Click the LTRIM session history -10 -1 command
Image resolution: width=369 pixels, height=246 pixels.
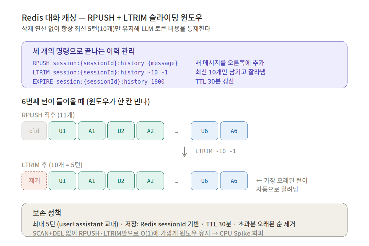click(100, 73)
